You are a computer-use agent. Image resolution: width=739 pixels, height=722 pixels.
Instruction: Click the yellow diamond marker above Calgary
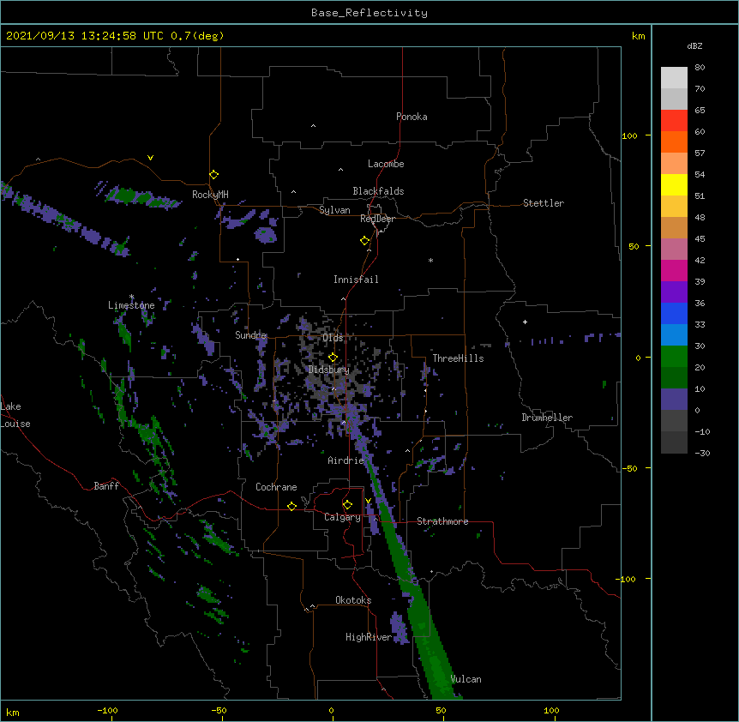(x=347, y=505)
